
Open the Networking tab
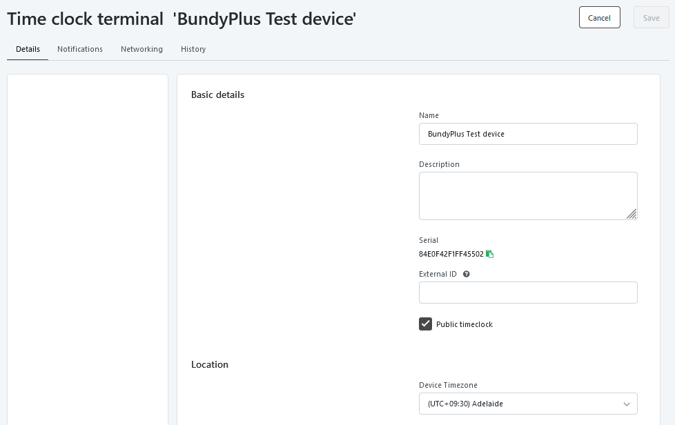tap(141, 49)
